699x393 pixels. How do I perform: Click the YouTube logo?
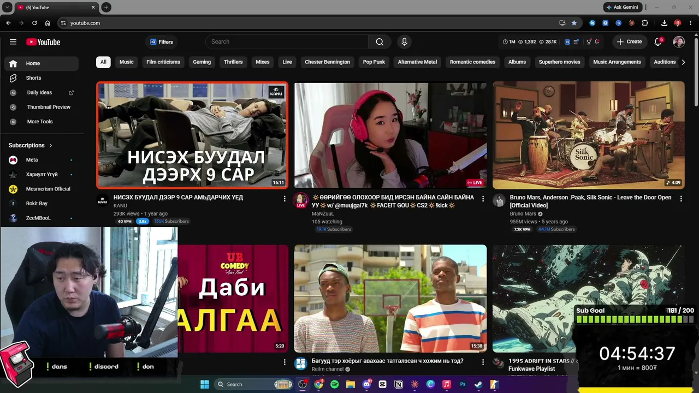[43, 42]
